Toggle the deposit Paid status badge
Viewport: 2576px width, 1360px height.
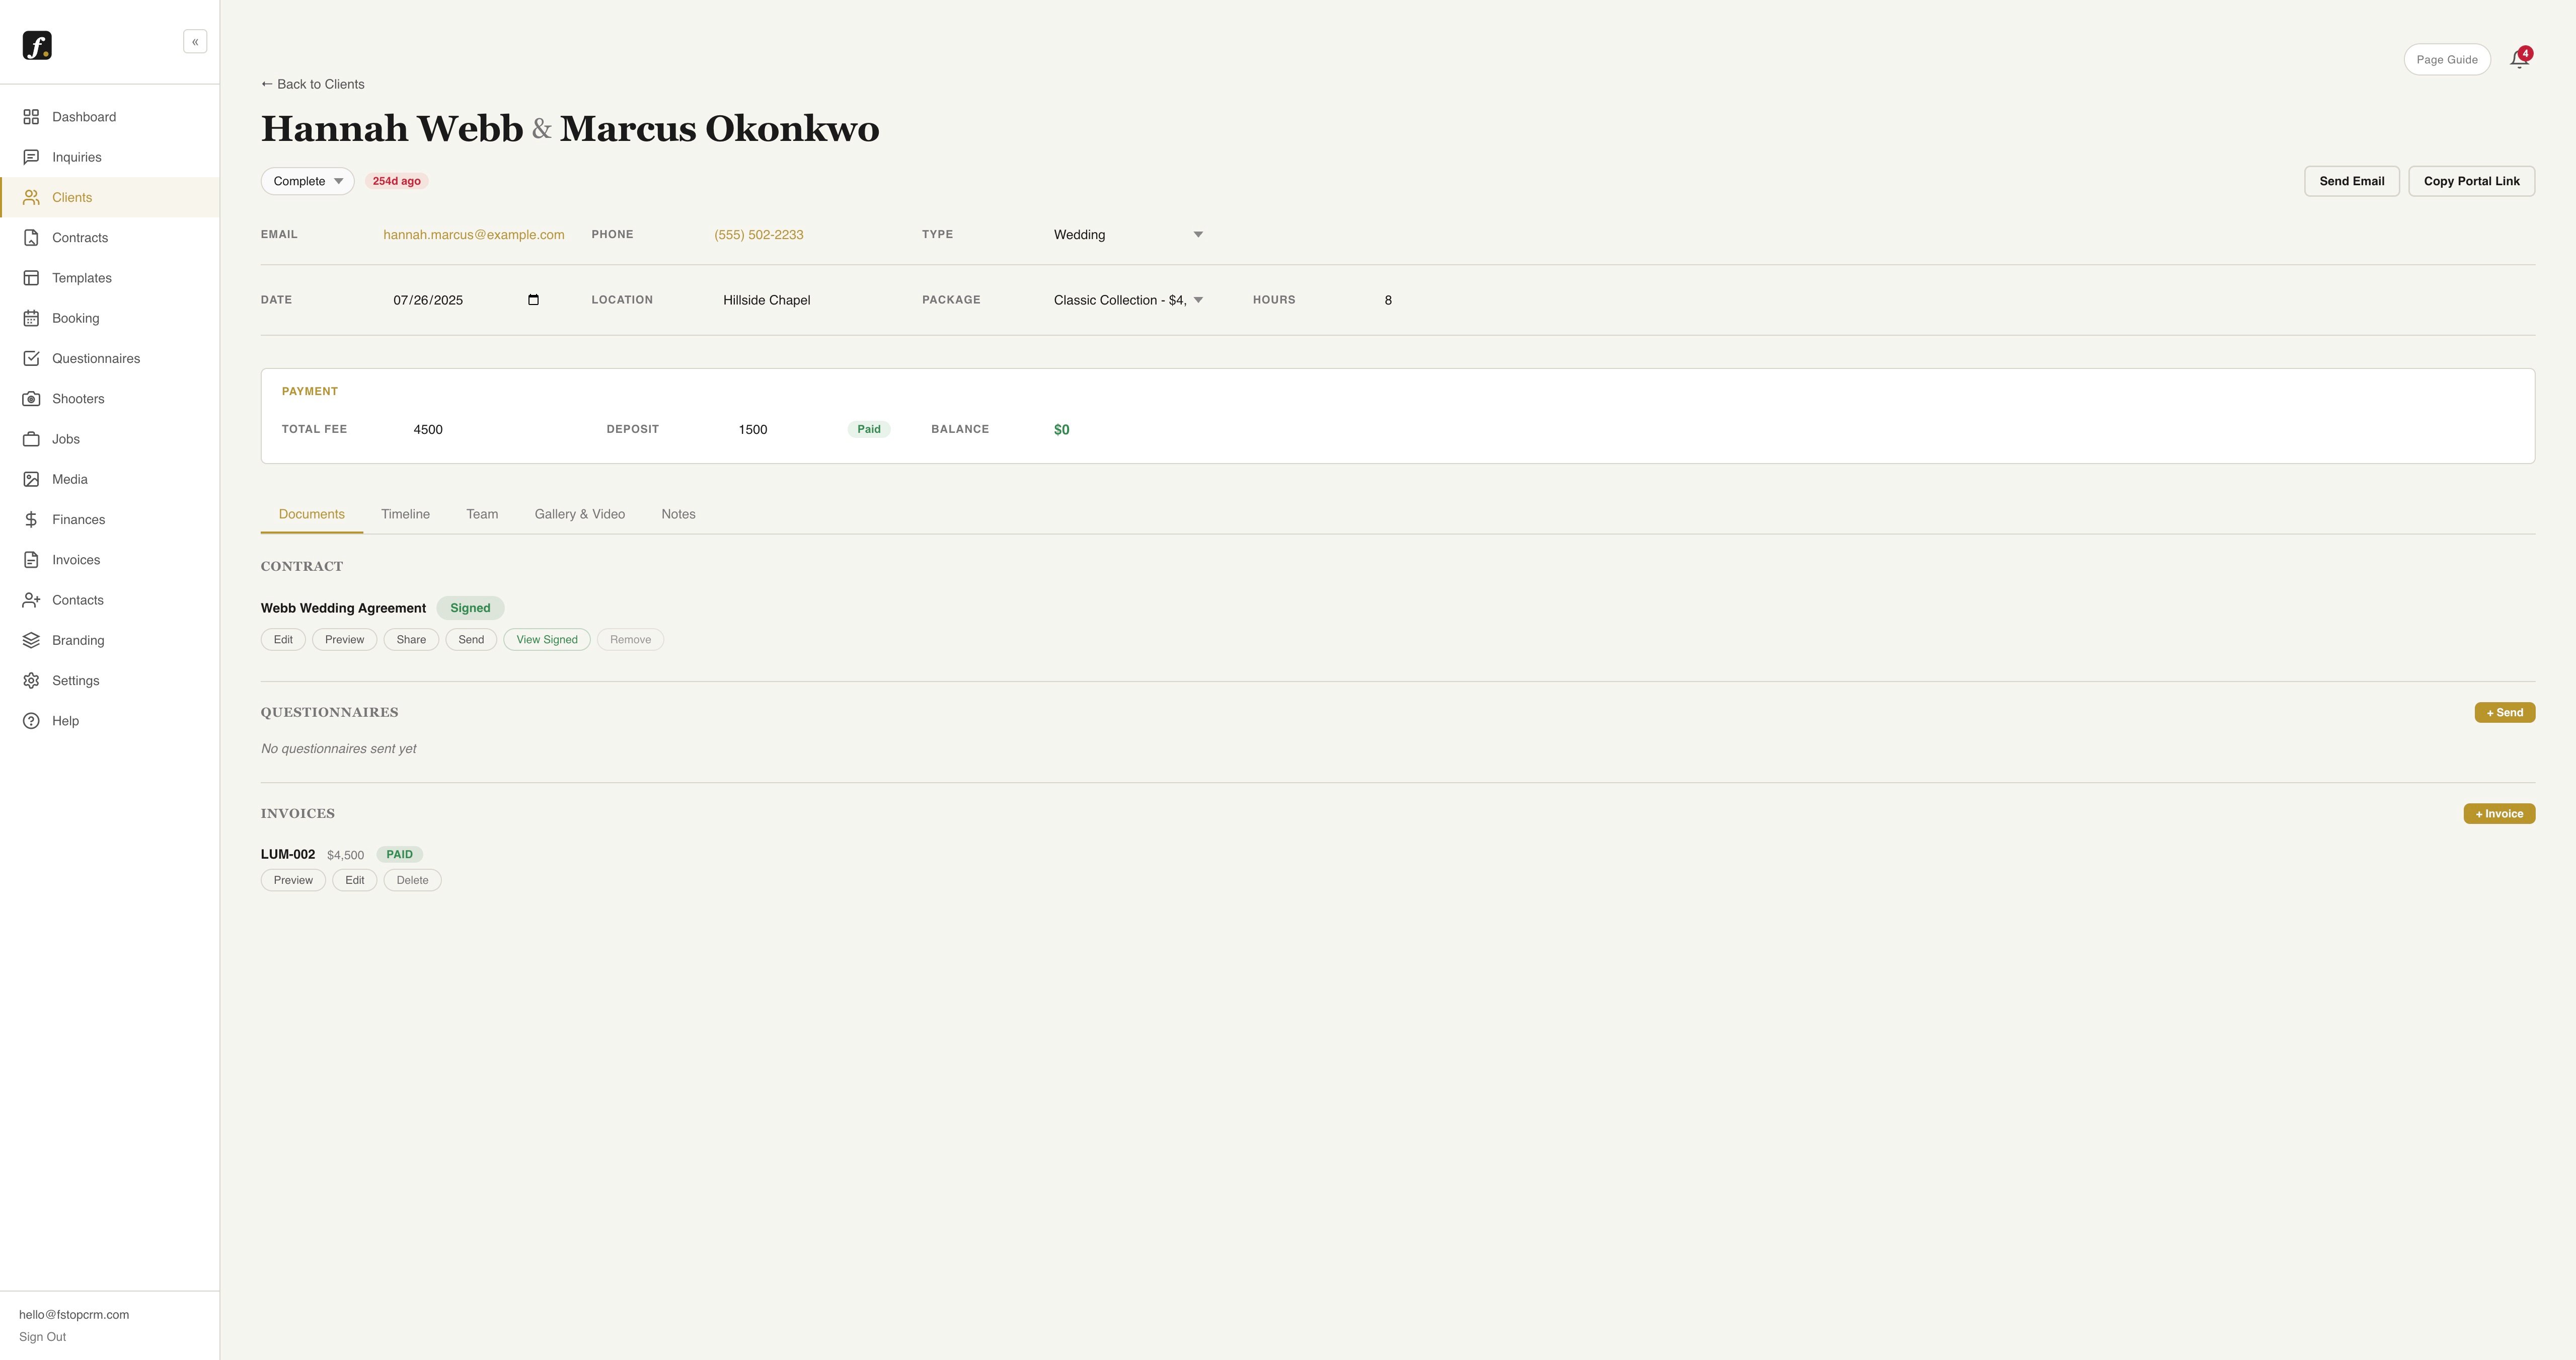click(868, 429)
